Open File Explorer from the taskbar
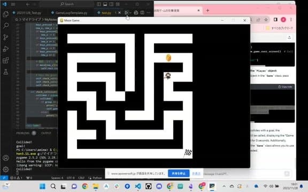 tap(96, 186)
